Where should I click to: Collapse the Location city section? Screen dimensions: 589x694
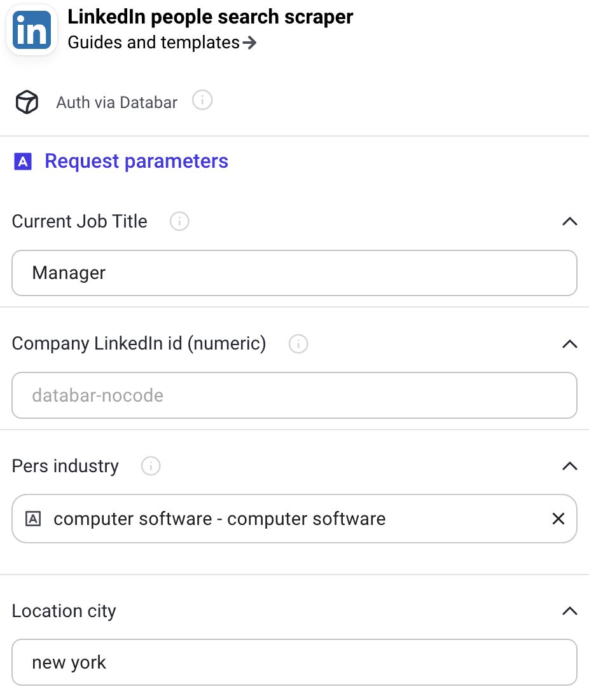(x=569, y=611)
